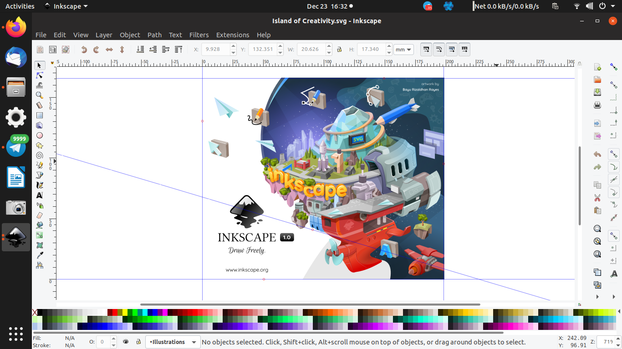Activate the Zoom tool in the toolbox
Viewport: 622px width, 349px height.
click(x=40, y=95)
